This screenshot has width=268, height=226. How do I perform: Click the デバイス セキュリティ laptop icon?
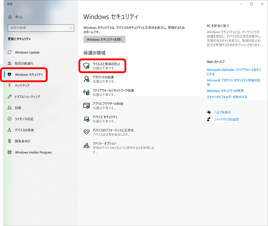[x=86, y=119]
